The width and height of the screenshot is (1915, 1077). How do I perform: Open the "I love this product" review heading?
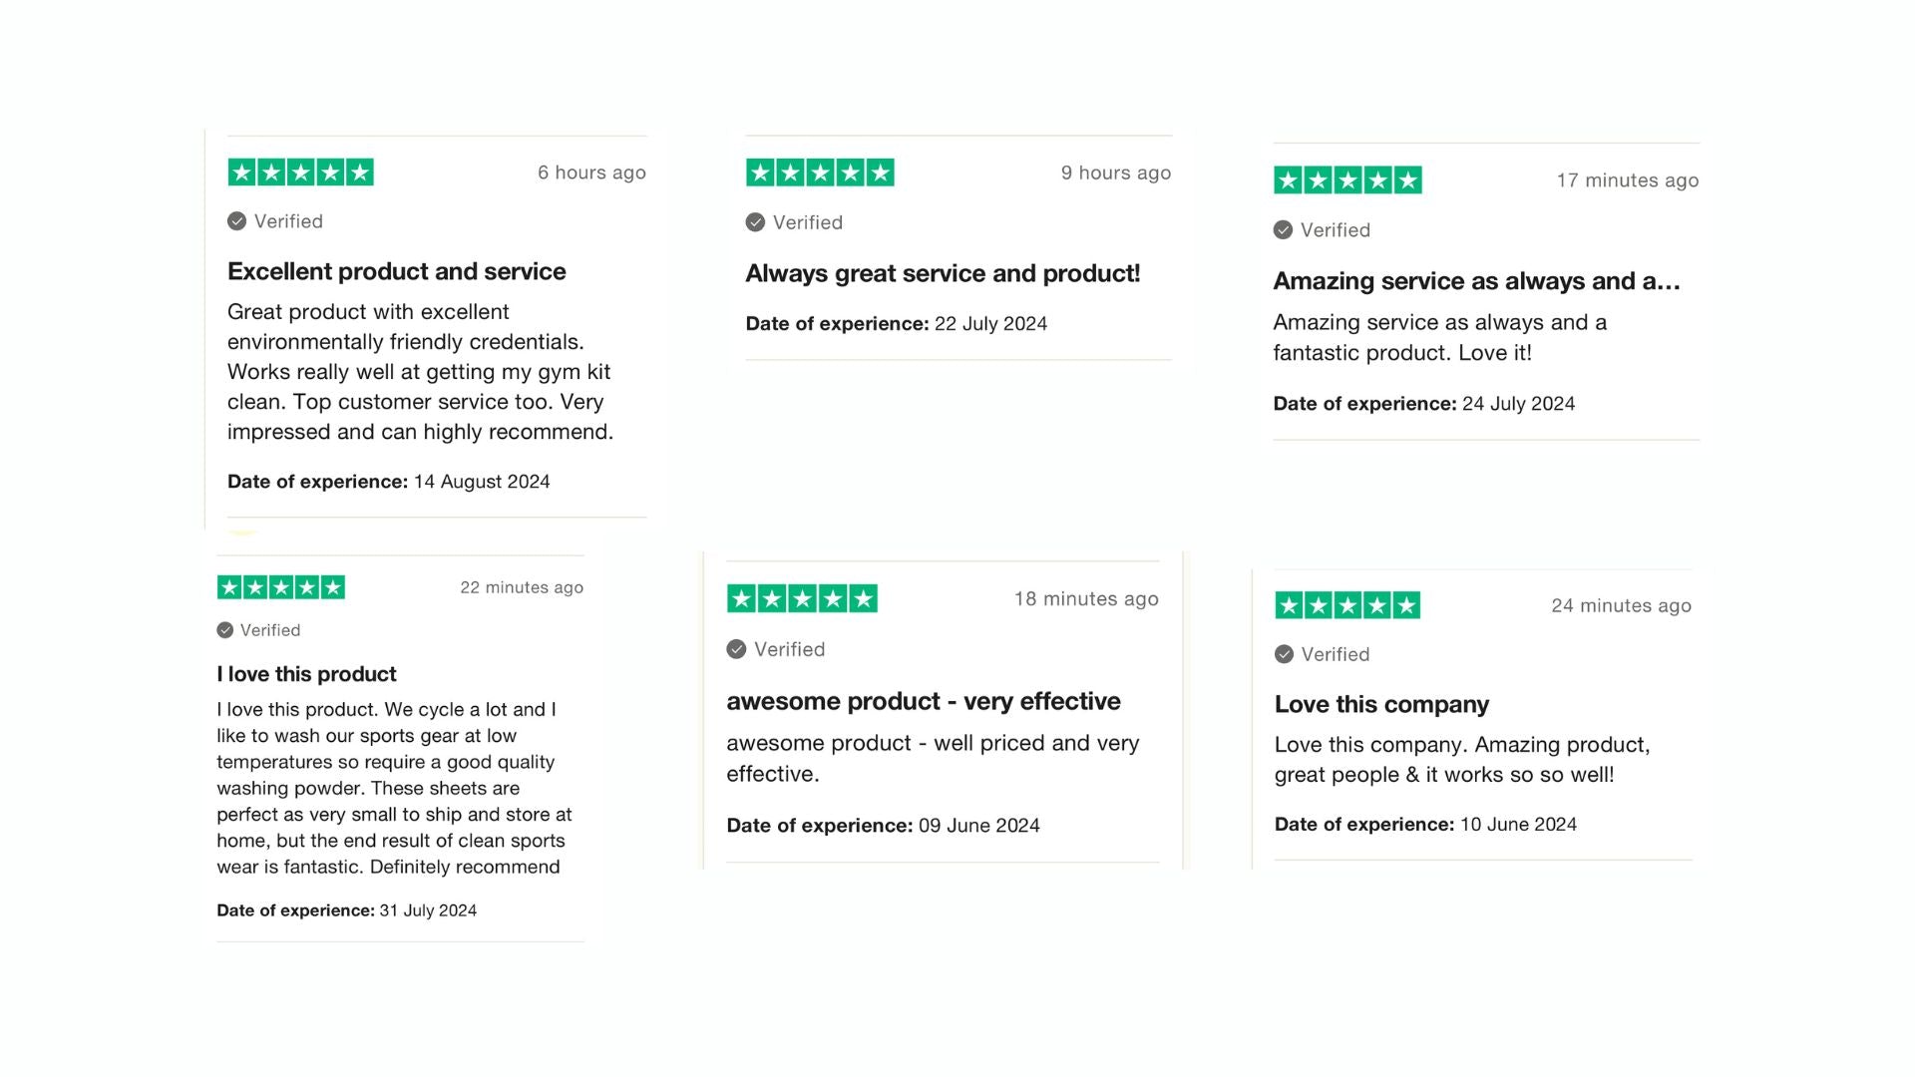(x=306, y=674)
